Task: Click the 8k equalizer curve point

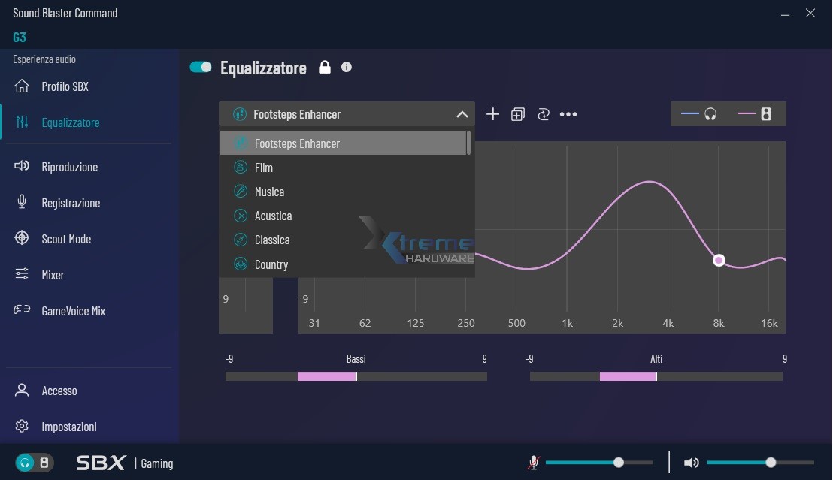Action: coord(719,260)
